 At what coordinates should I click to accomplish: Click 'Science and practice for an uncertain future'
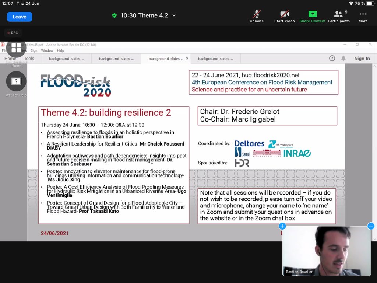click(249, 90)
